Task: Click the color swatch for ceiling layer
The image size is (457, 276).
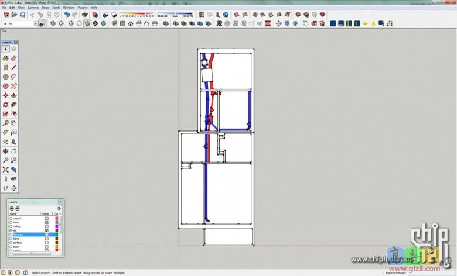Action: click(56, 226)
